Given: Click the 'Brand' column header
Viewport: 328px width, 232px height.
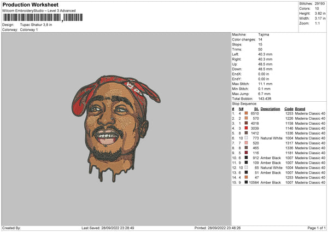Looking at the screenshot, I should (300, 109).
